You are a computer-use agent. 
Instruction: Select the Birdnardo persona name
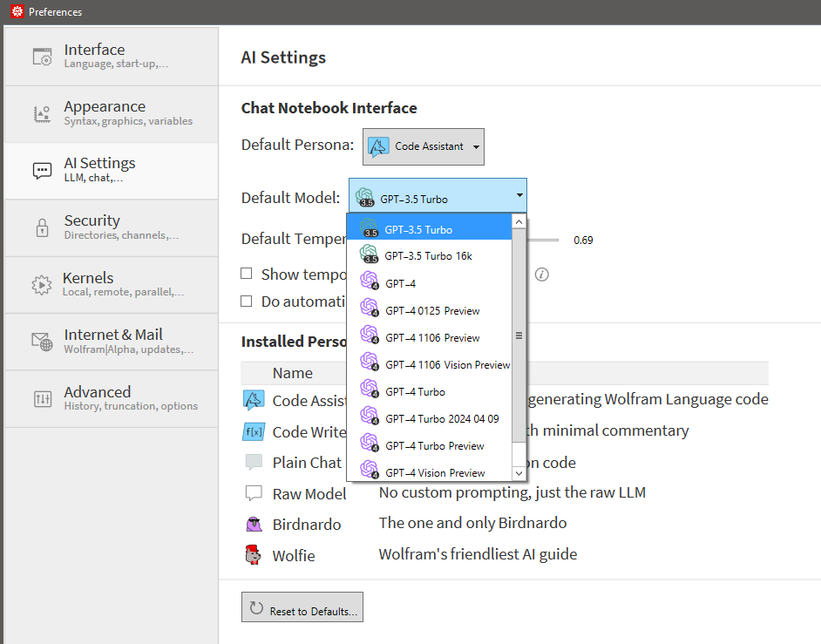[x=307, y=525]
